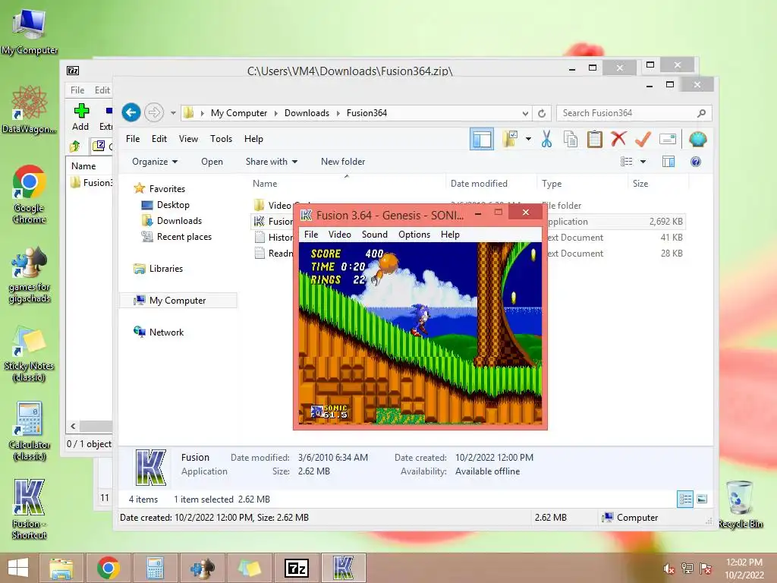
Task: Click the Forward navigation arrow
Action: point(154,112)
